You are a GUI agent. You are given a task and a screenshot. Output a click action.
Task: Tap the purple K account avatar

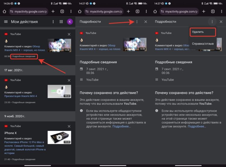pyautogui.click(x=70, y=22)
